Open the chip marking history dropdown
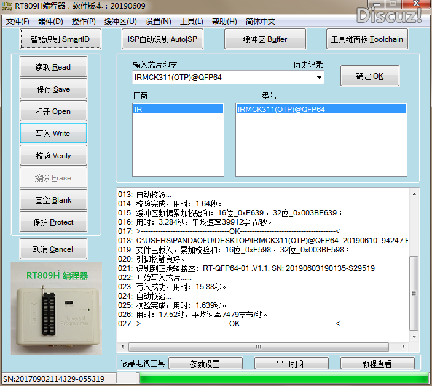Viewport: 432px width, 386px height. [319, 78]
